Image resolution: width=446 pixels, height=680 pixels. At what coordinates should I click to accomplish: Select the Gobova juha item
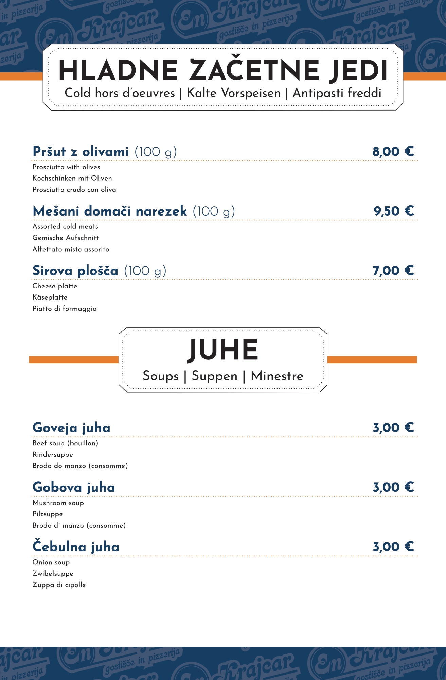coord(74,487)
